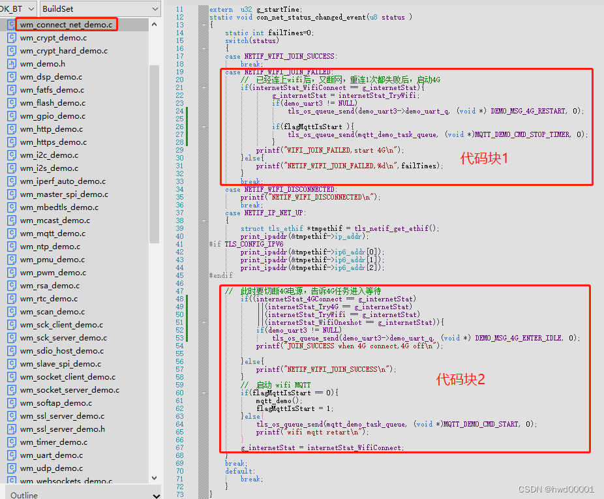The width and height of the screenshot is (604, 499).
Task: Click 'case NETIF_IP_NET_UP:' code line
Action: 265,213
